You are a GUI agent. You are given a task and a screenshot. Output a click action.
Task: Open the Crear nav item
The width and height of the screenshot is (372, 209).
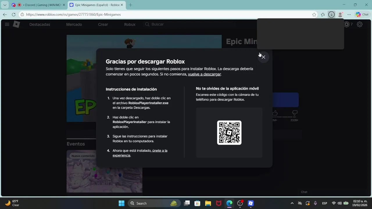coord(103,24)
